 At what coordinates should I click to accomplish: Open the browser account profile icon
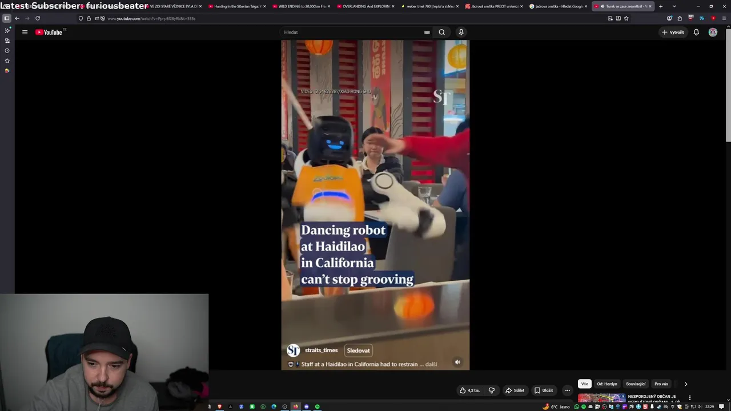669,18
